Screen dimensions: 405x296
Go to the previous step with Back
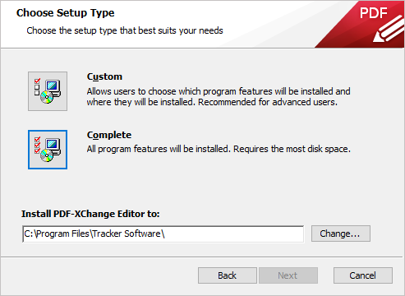click(228, 275)
